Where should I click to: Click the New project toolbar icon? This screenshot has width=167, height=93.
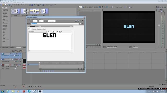coord(1,5)
